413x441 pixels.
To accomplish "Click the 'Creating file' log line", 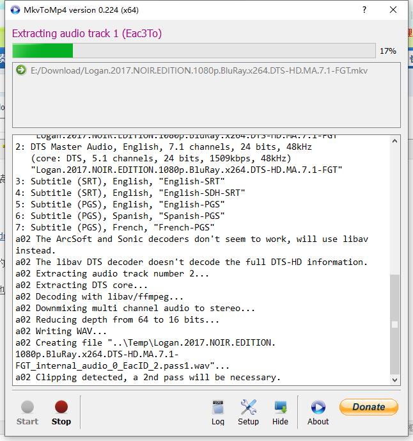I will [x=145, y=355].
